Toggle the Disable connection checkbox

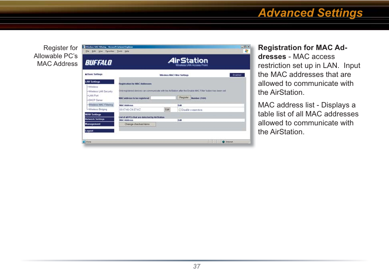point(180,110)
